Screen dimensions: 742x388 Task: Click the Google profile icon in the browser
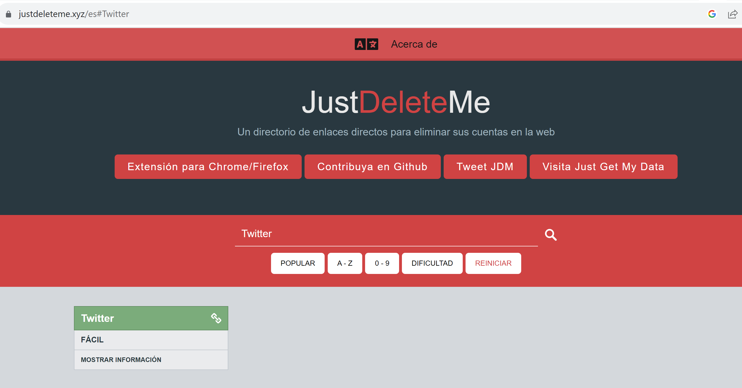pos(712,14)
